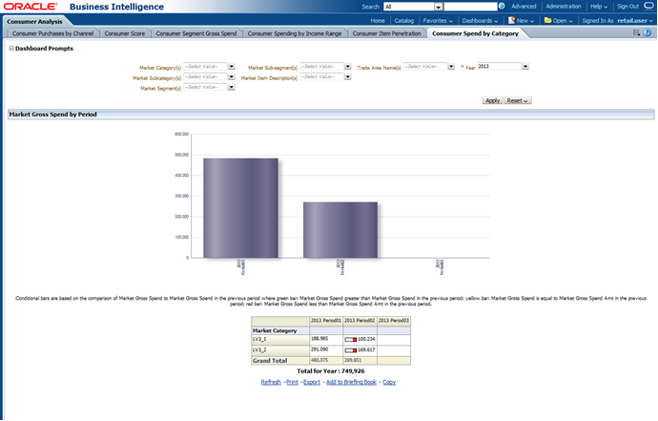Open the Year dropdown
This screenshot has height=421, width=658.
click(x=525, y=67)
